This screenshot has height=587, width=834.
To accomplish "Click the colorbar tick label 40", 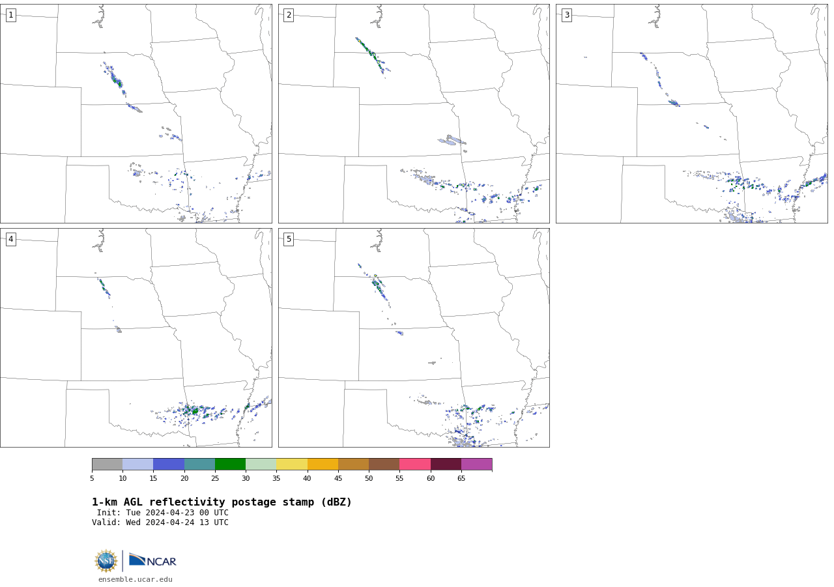I will pyautogui.click(x=307, y=479).
